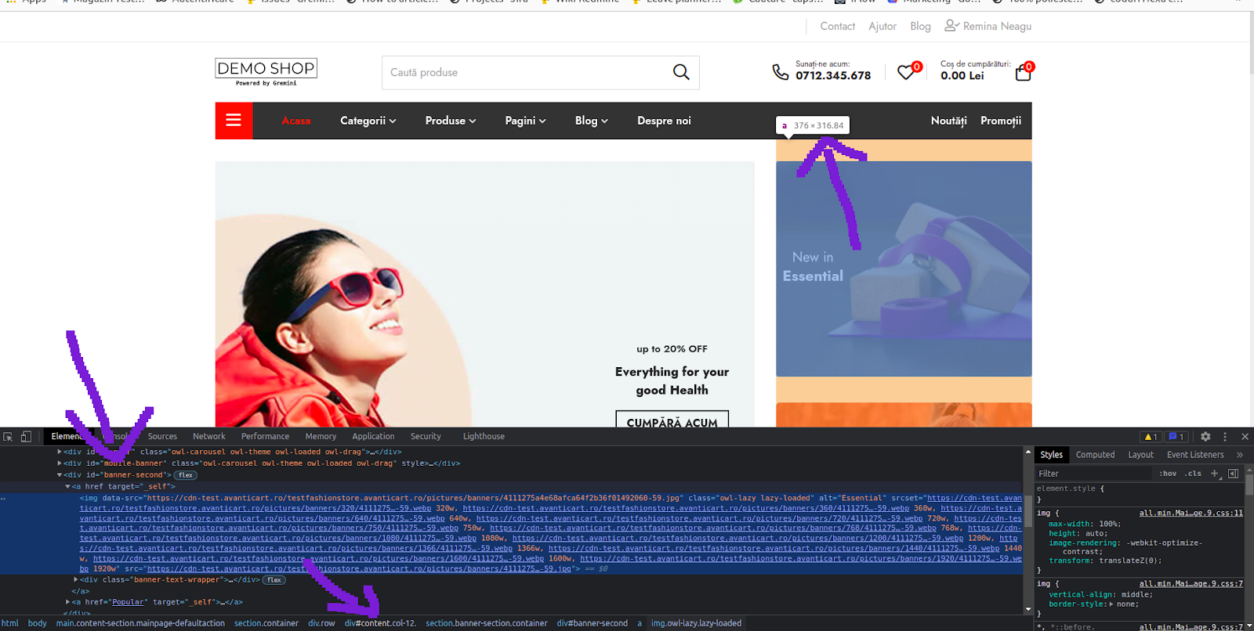Switch to the Sources tab
Viewport: 1254px width, 631px height.
162,437
